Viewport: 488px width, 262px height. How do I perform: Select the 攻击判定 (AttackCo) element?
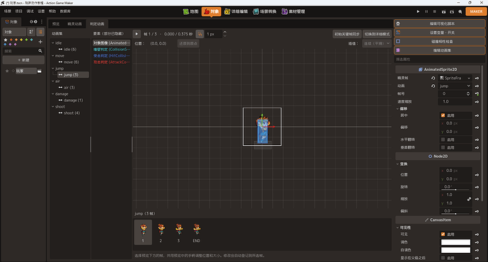112,62
